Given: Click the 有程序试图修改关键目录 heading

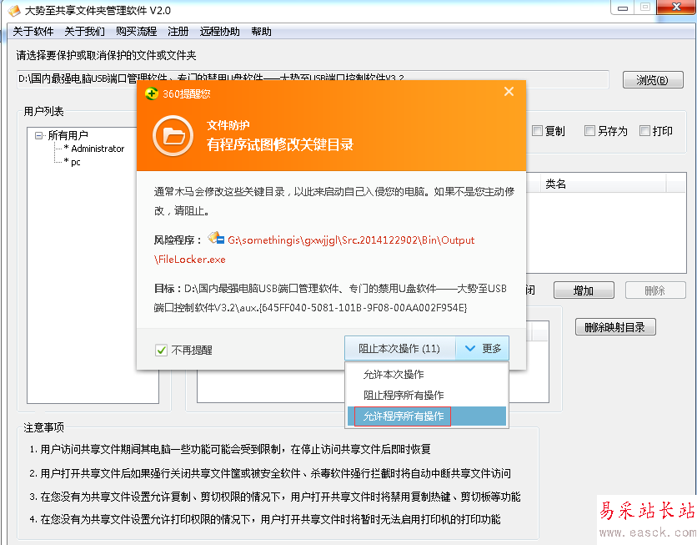Looking at the screenshot, I should (x=280, y=144).
